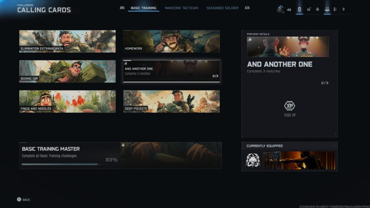
Task: Select the Pings and Needles calling card
Action: click(67, 101)
